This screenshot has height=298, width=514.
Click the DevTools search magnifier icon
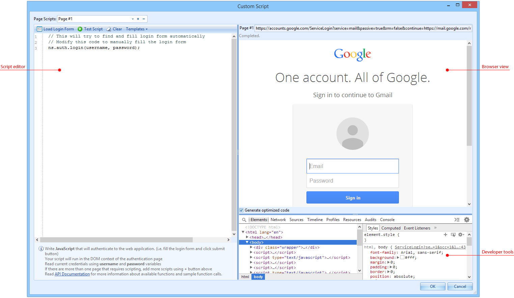coord(244,220)
